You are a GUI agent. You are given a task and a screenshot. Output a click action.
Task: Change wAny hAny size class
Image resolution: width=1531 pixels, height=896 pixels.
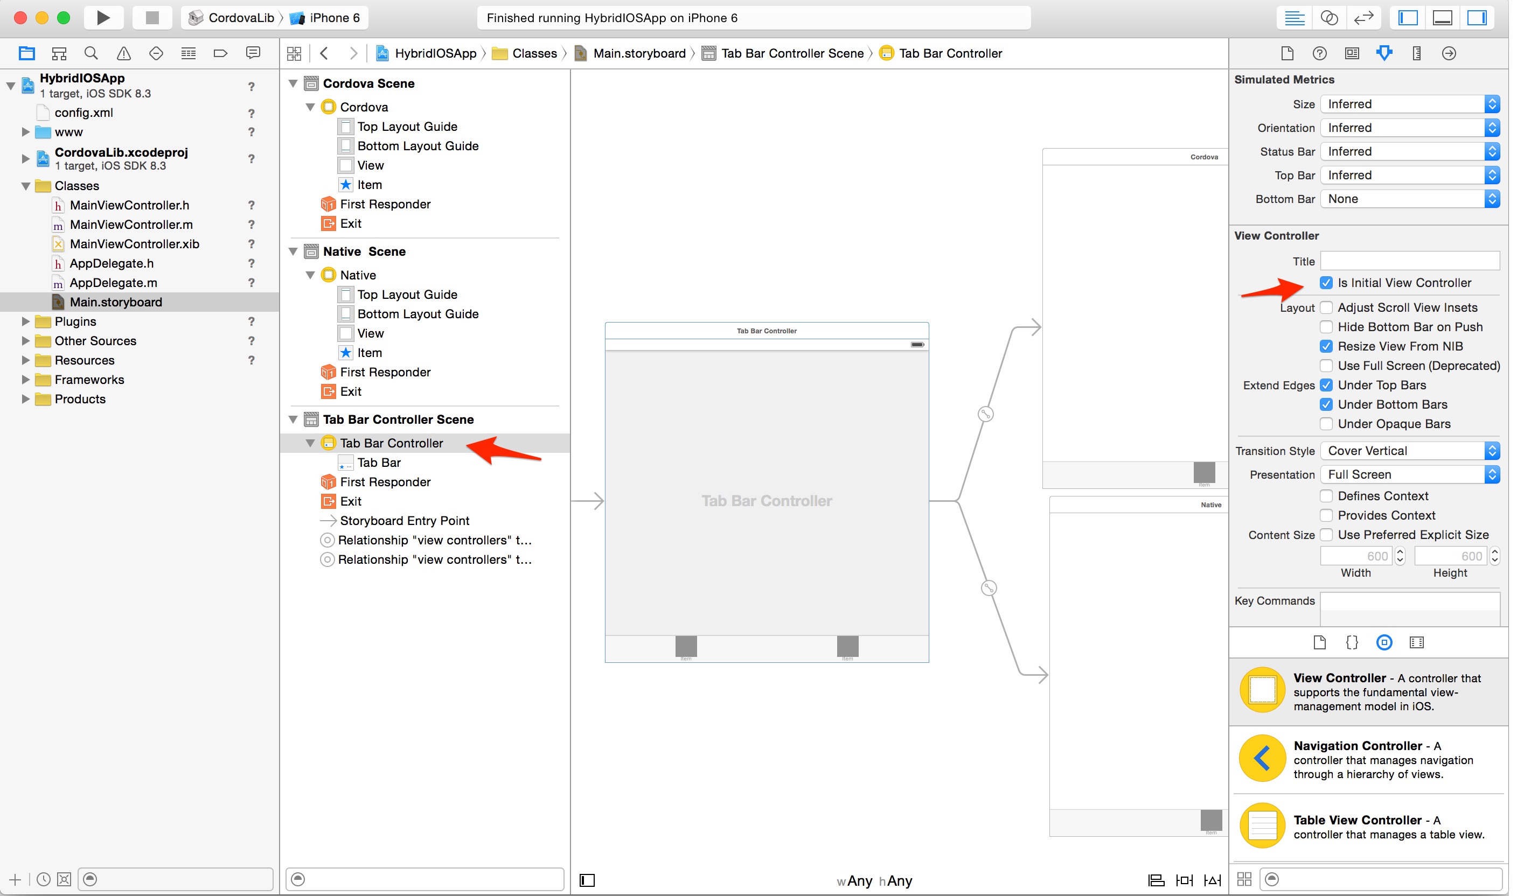874,881
